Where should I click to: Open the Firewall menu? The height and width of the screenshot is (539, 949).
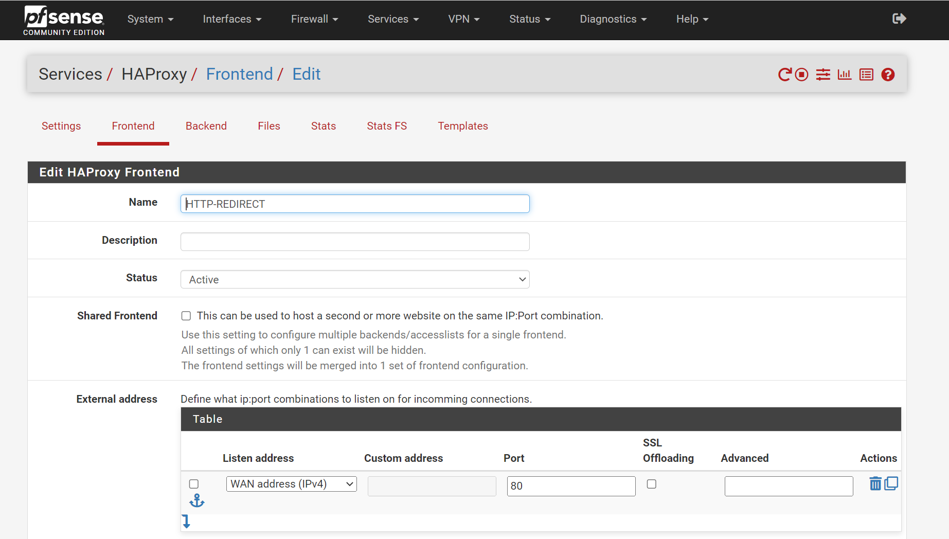click(x=314, y=19)
